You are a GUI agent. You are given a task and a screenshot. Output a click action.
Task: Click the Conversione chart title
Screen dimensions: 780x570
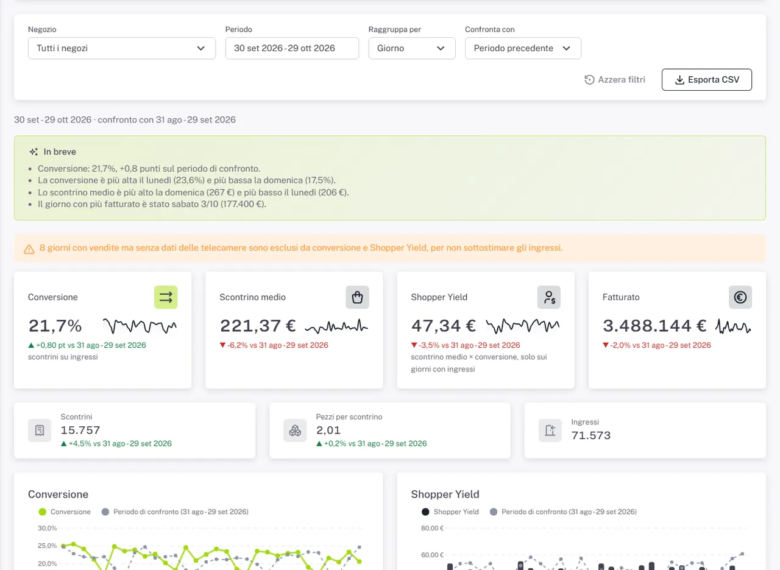pos(58,494)
